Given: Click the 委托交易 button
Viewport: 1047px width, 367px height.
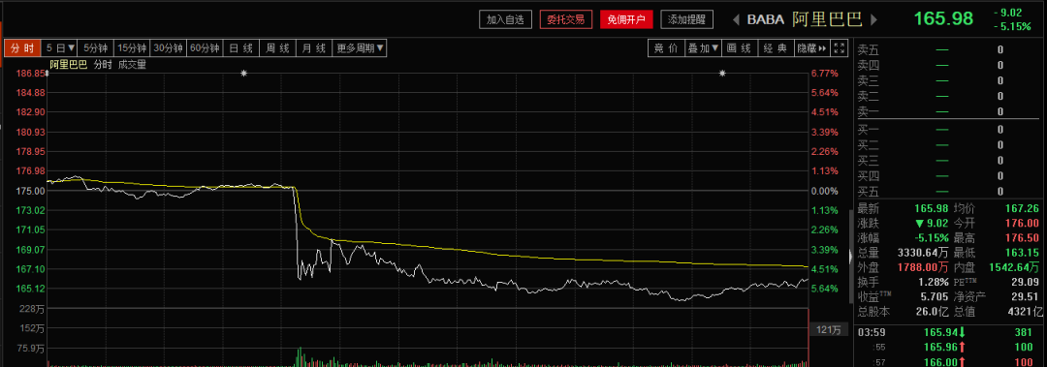Looking at the screenshot, I should tap(566, 20).
